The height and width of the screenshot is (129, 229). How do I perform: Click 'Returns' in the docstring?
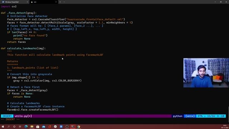click(13, 61)
